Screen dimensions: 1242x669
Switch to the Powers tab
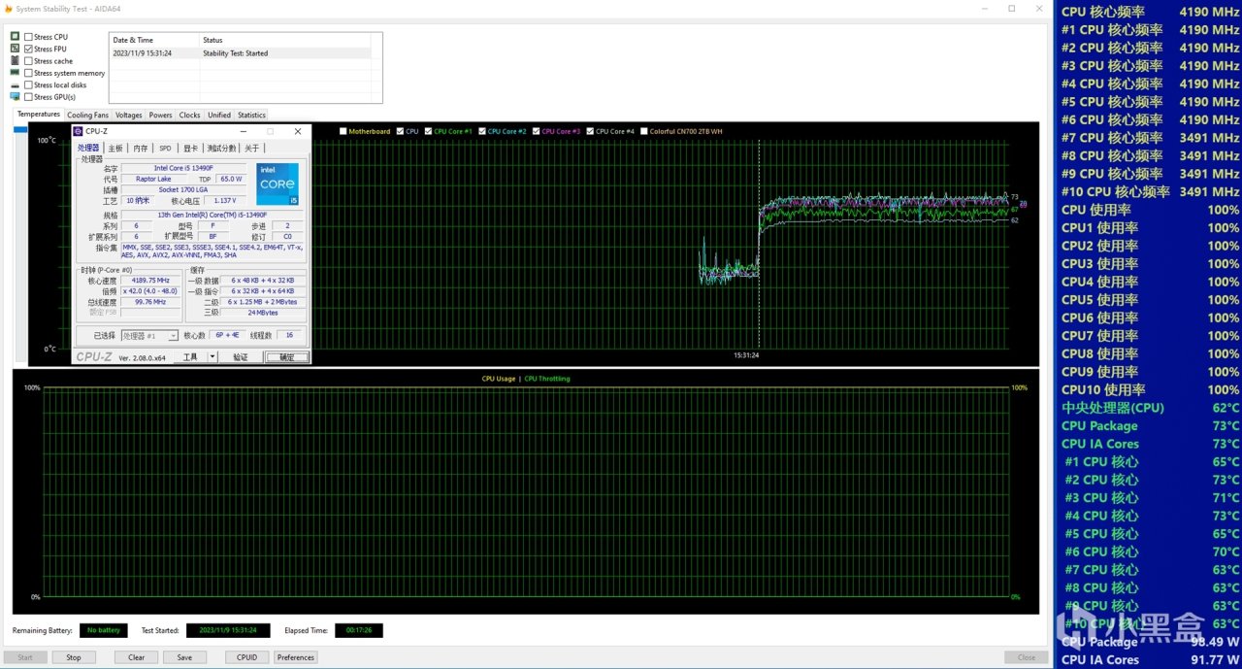(160, 115)
